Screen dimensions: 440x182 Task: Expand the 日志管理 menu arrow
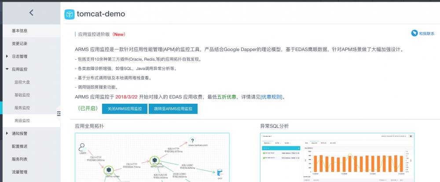click(7, 56)
